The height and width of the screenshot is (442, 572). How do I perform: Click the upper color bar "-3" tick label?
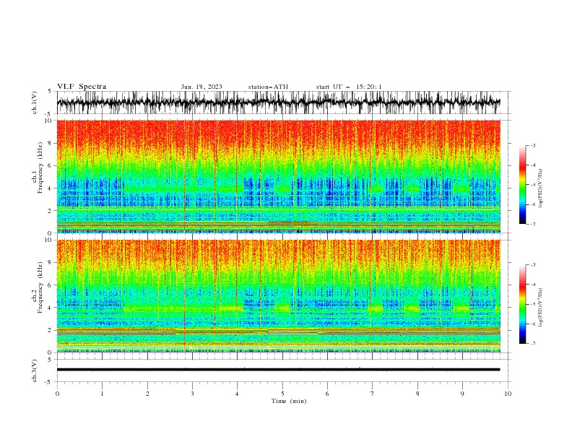[532, 145]
